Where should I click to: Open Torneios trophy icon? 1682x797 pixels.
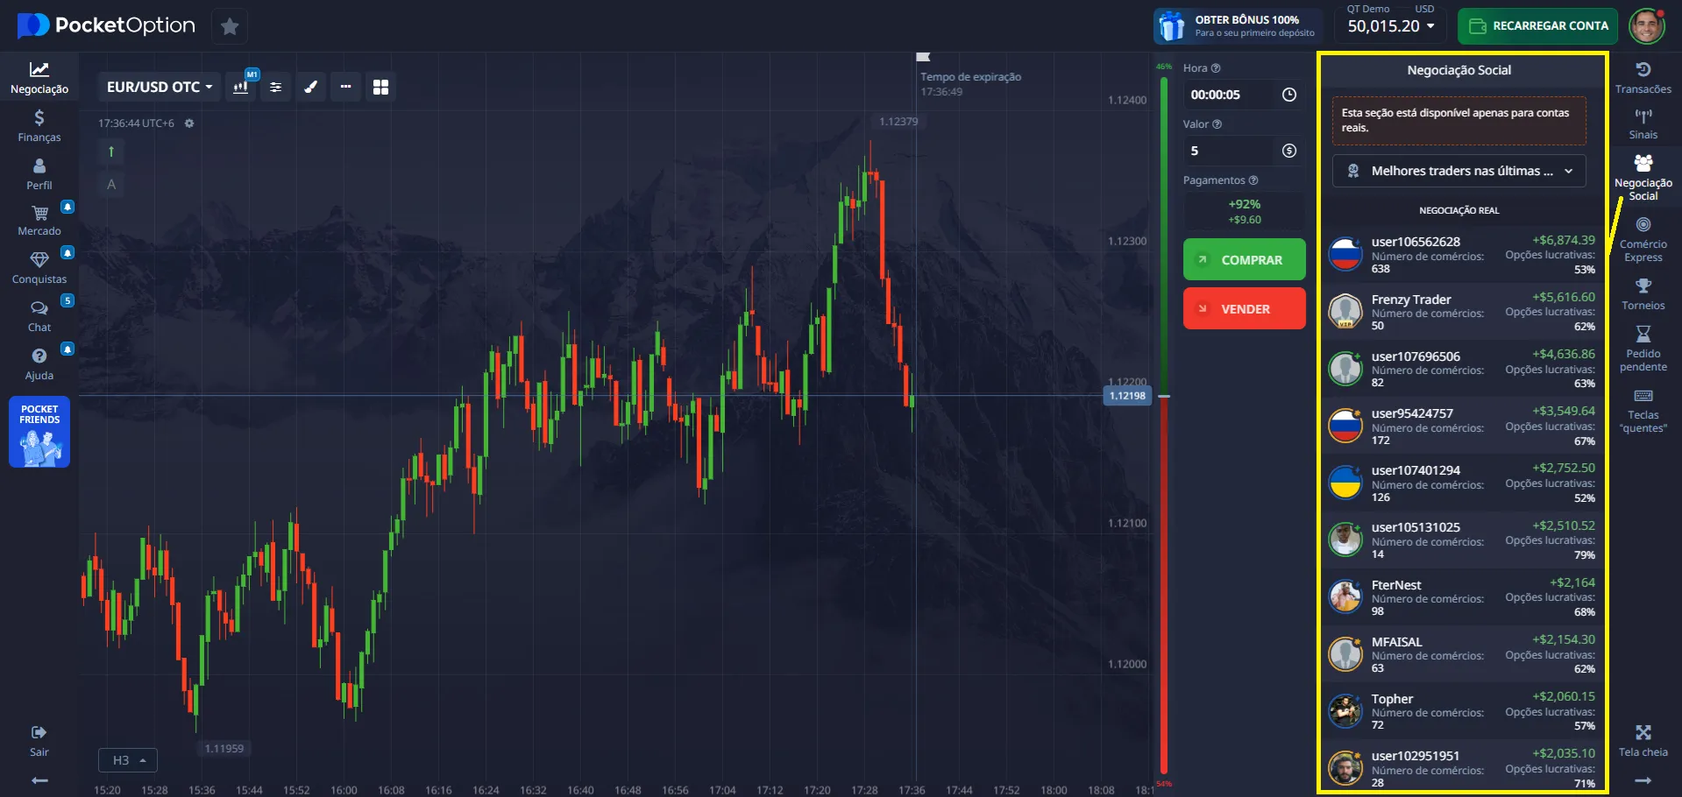(1643, 294)
